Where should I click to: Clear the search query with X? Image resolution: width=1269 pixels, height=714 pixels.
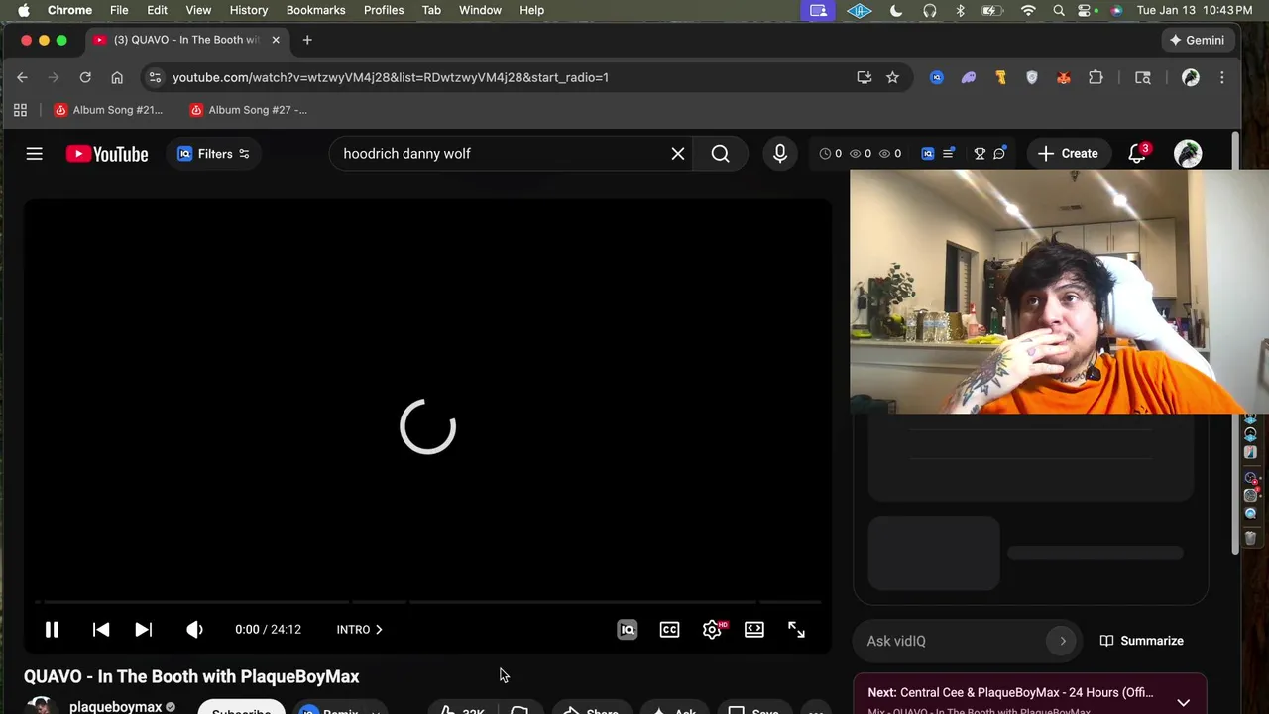(678, 154)
